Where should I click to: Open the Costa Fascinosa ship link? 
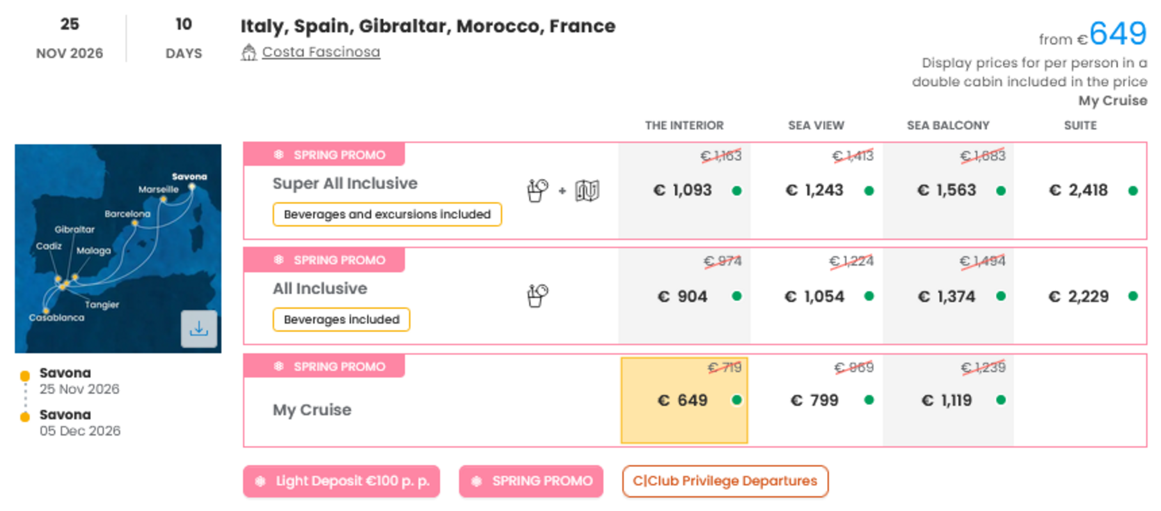321,52
